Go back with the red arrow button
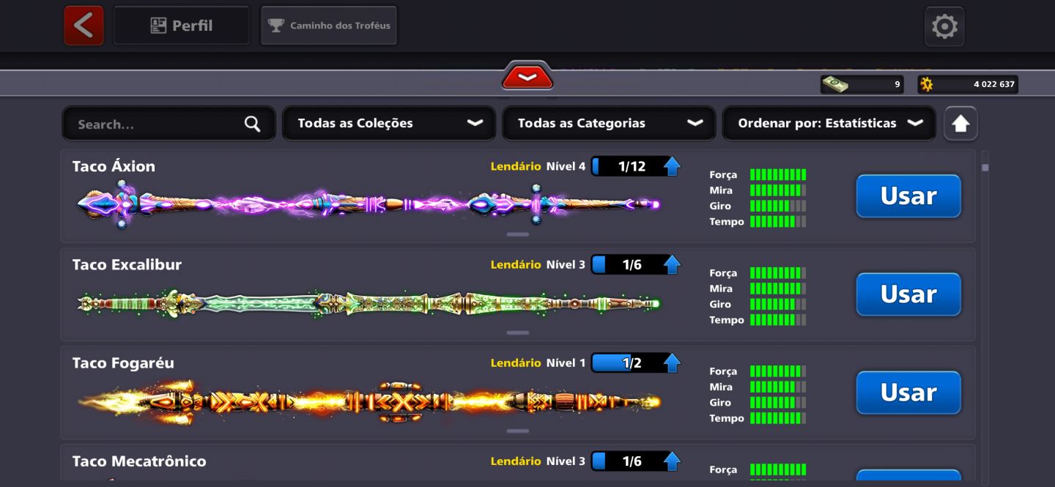This screenshot has height=487, width=1055. click(84, 26)
